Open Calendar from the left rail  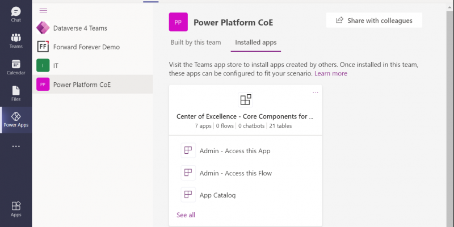click(16, 67)
